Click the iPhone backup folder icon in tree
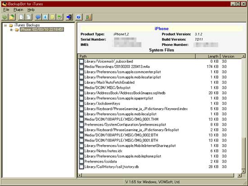The height and width of the screenshot is (186, 248). pos(17,30)
